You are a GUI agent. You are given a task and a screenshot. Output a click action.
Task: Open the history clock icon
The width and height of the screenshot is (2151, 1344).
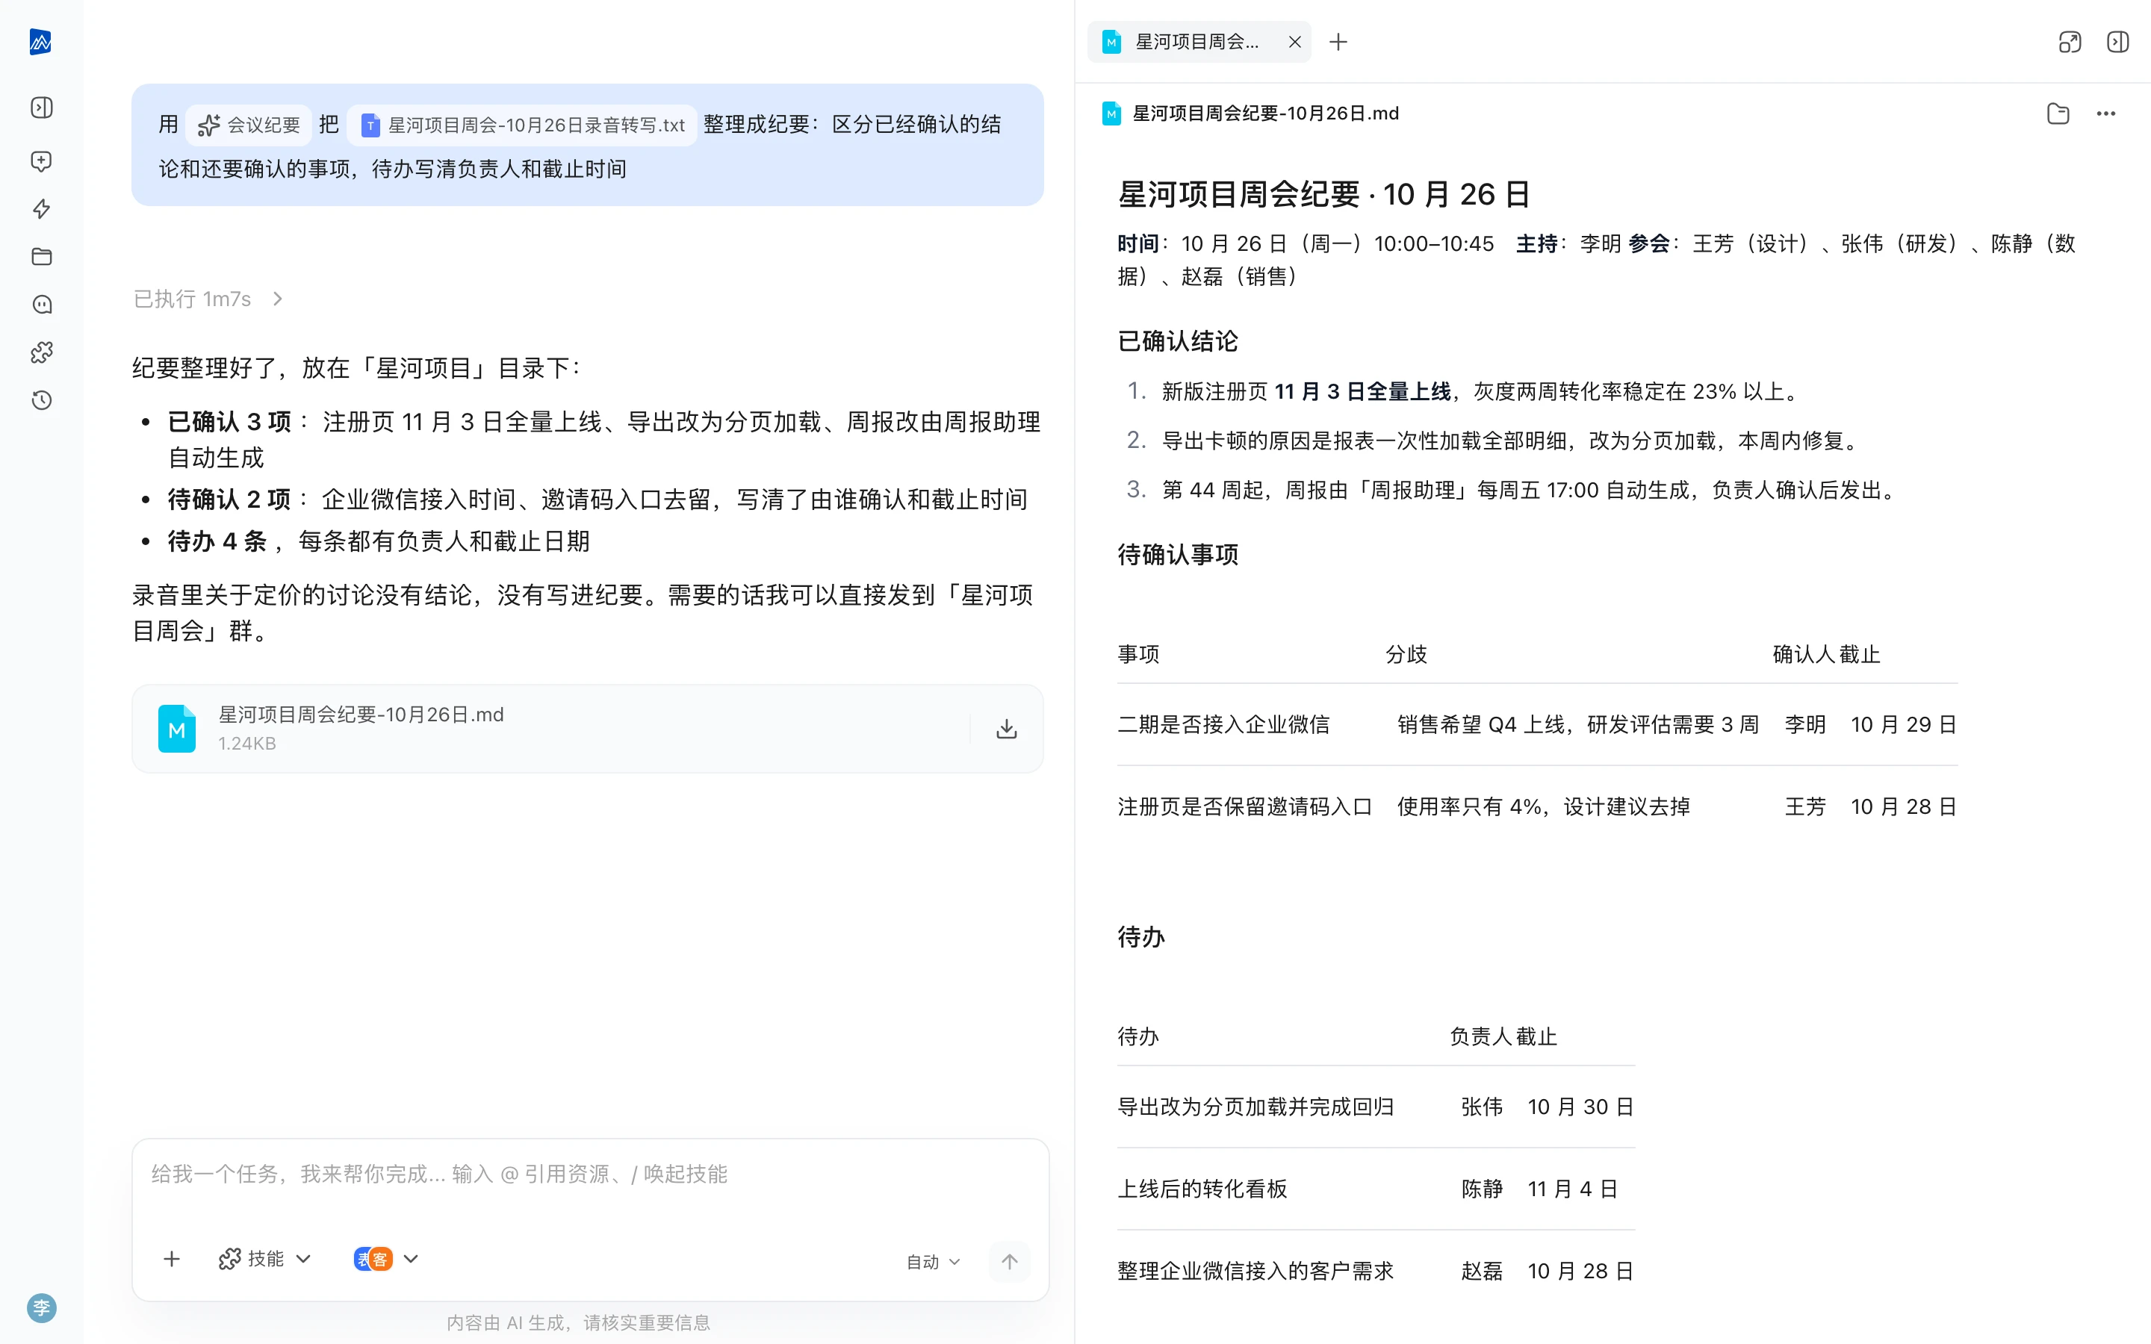[42, 400]
